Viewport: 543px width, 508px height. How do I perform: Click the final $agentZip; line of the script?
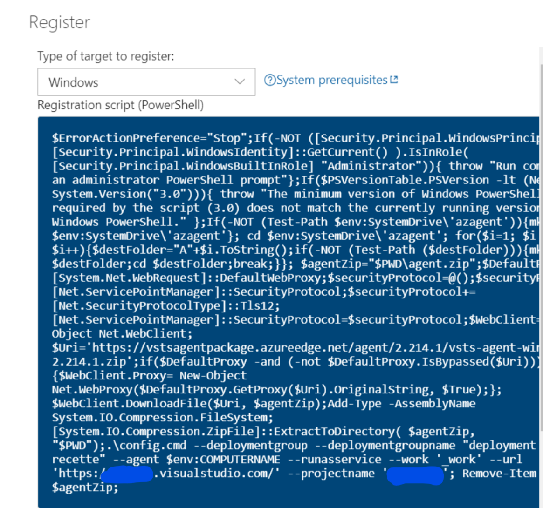85,488
